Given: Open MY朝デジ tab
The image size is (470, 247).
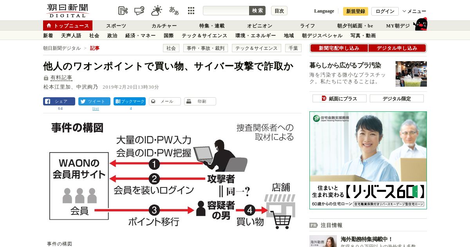Looking at the screenshot, I should point(398,26).
